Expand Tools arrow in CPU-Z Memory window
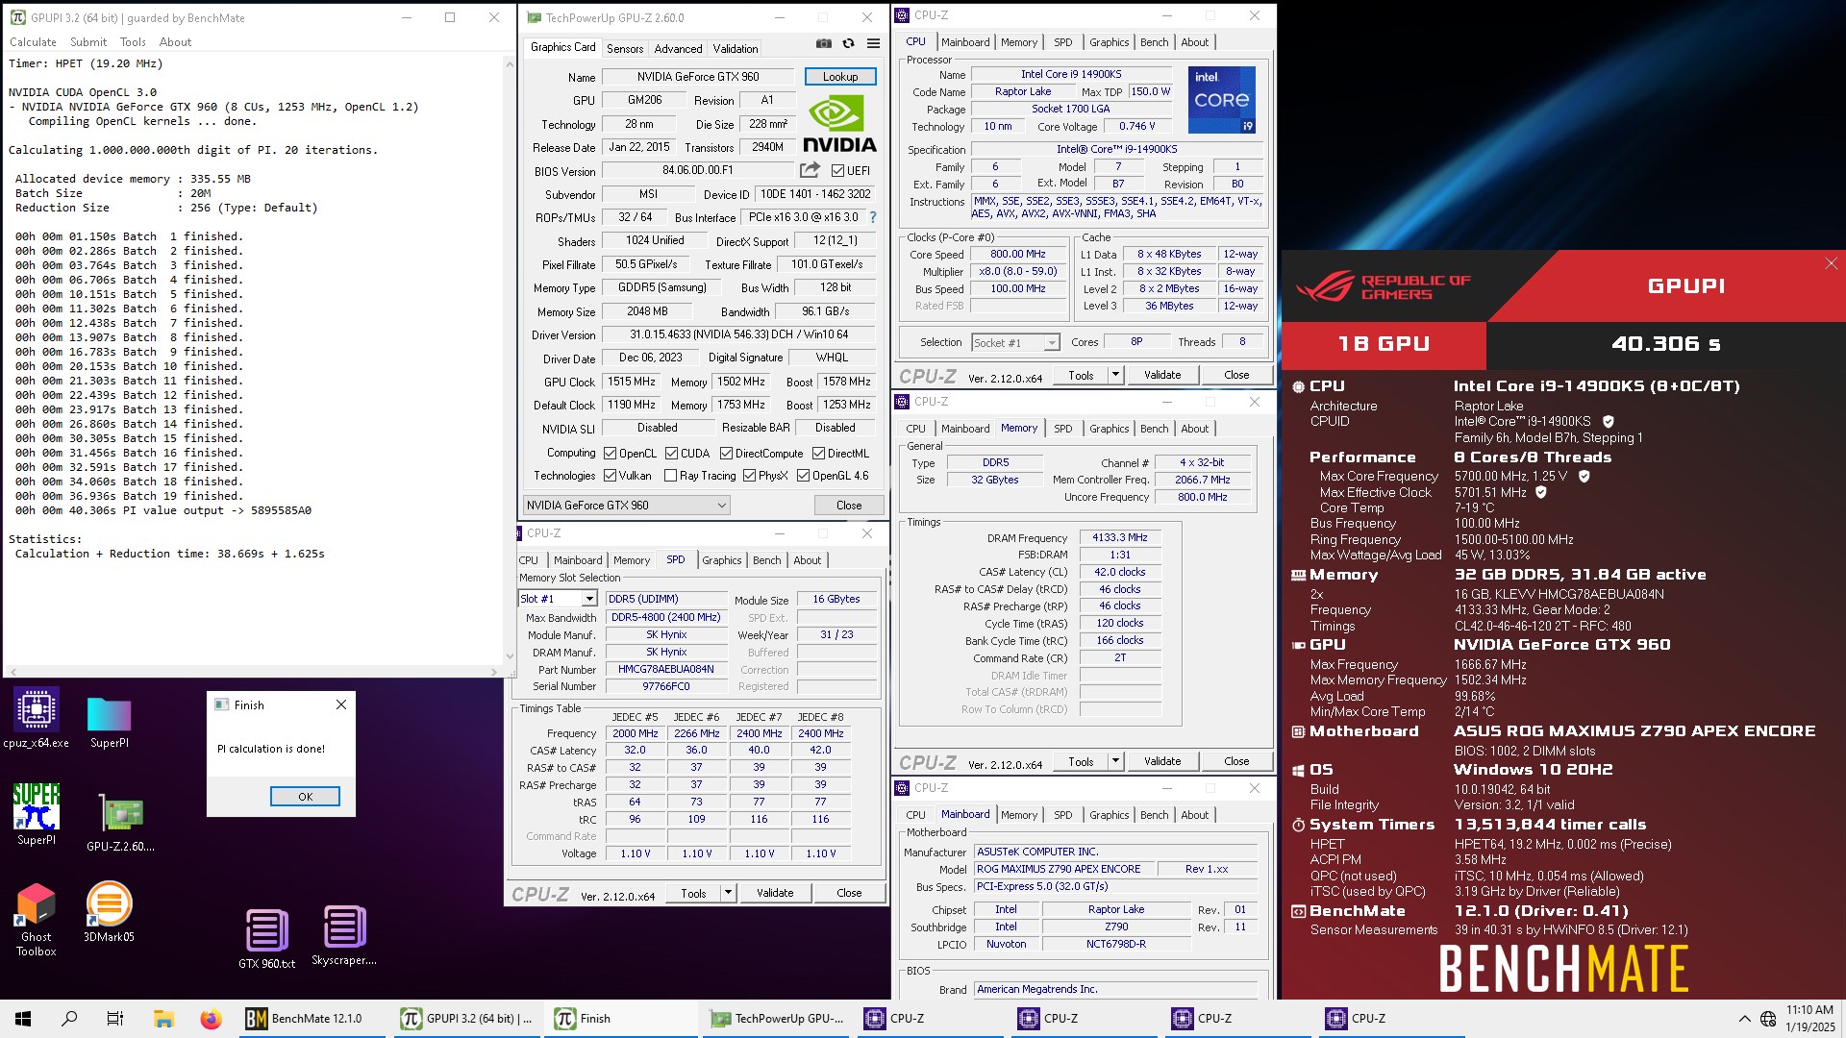 tap(1115, 762)
